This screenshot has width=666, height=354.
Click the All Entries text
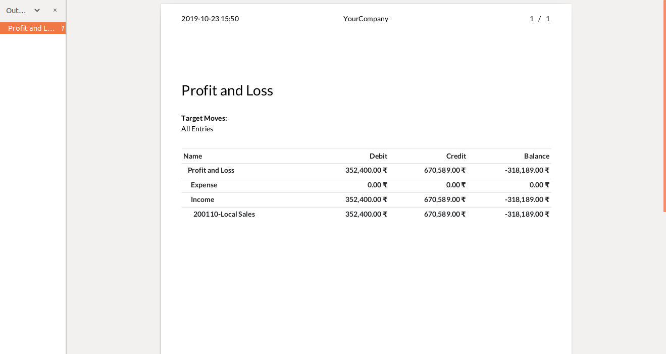[197, 129]
